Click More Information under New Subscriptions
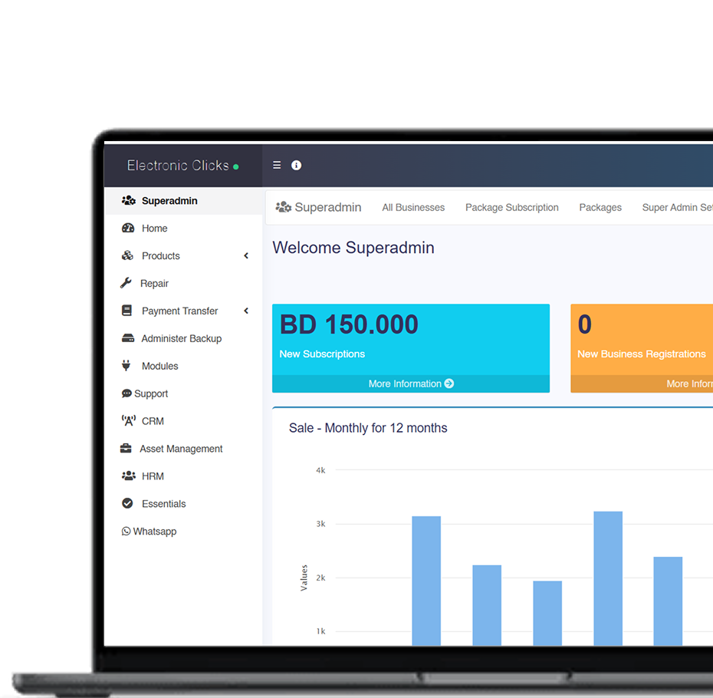Screen dimensions: 713x698 coord(411,384)
